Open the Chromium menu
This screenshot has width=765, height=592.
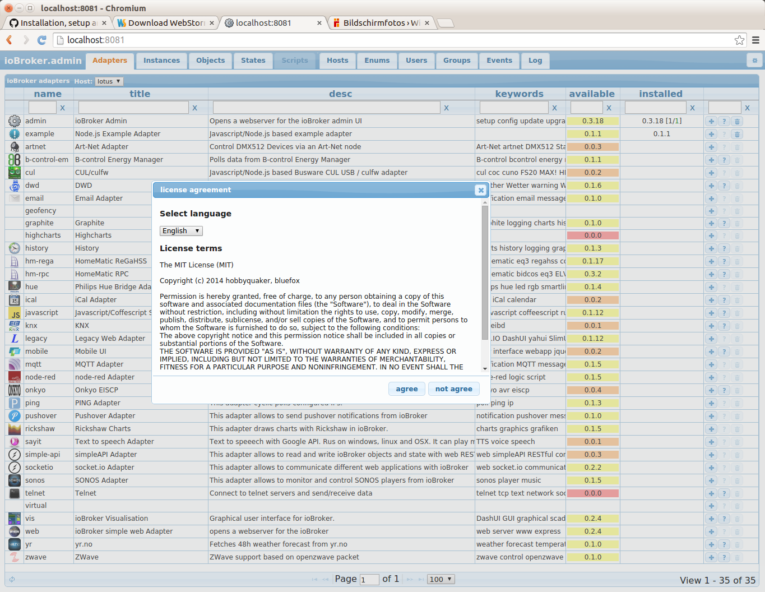click(755, 40)
